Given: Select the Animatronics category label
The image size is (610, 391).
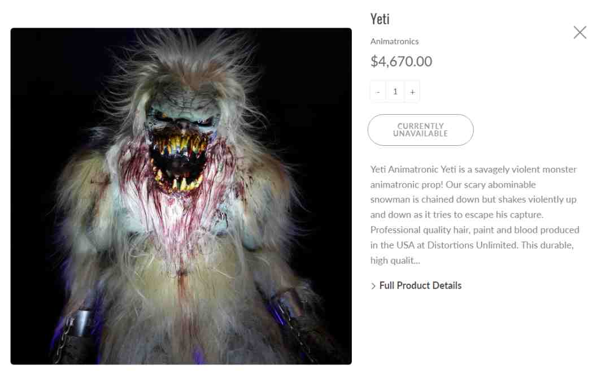Looking at the screenshot, I should 394,41.
